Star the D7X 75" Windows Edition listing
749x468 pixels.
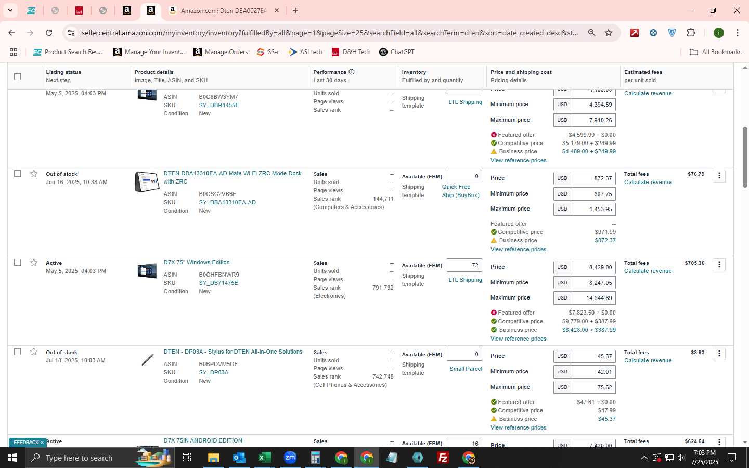34,263
